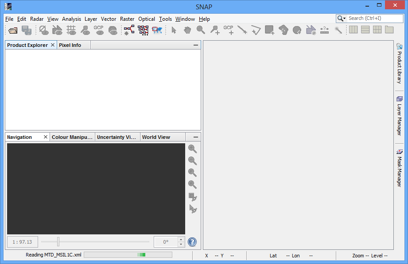This screenshot has height=264, width=408.
Task: Close the Product Explorer tab
Action: (53, 45)
